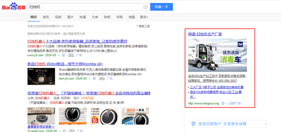Image resolution: width=281 pixels, height=132 pixels.
Task: Click 广告 label in item.jd.com result
Action: (x=110, y=78)
